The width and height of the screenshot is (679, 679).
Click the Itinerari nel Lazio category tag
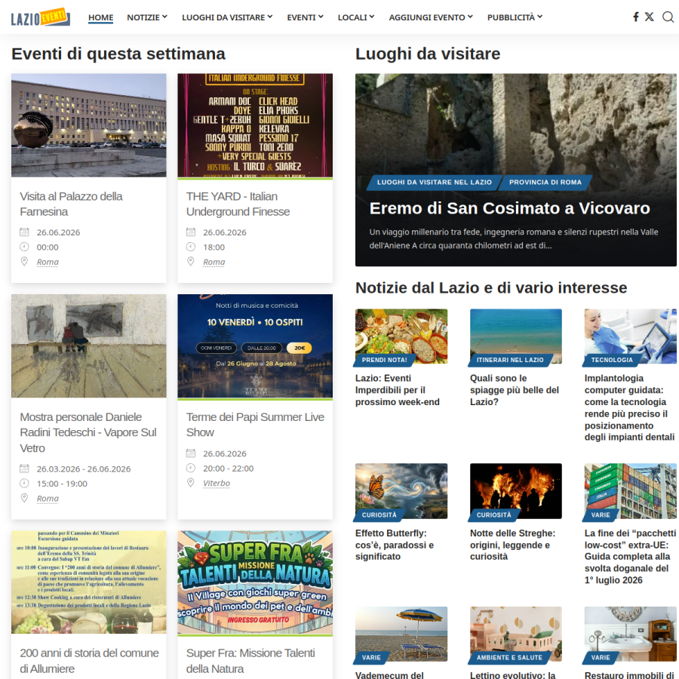click(510, 360)
